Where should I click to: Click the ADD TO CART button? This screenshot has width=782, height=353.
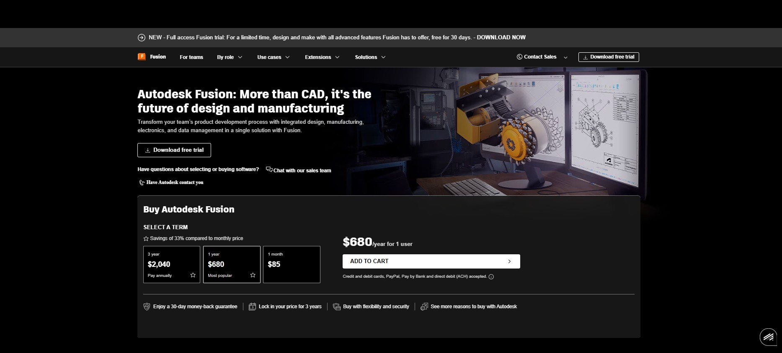(431, 261)
